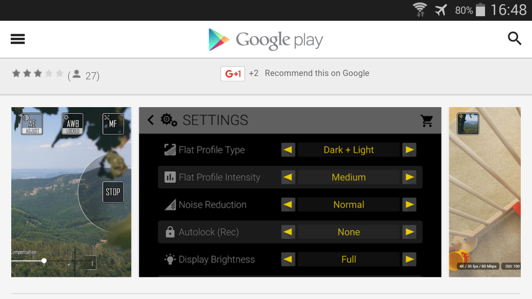
Task: Tap the STOP recording button
Action: click(113, 192)
